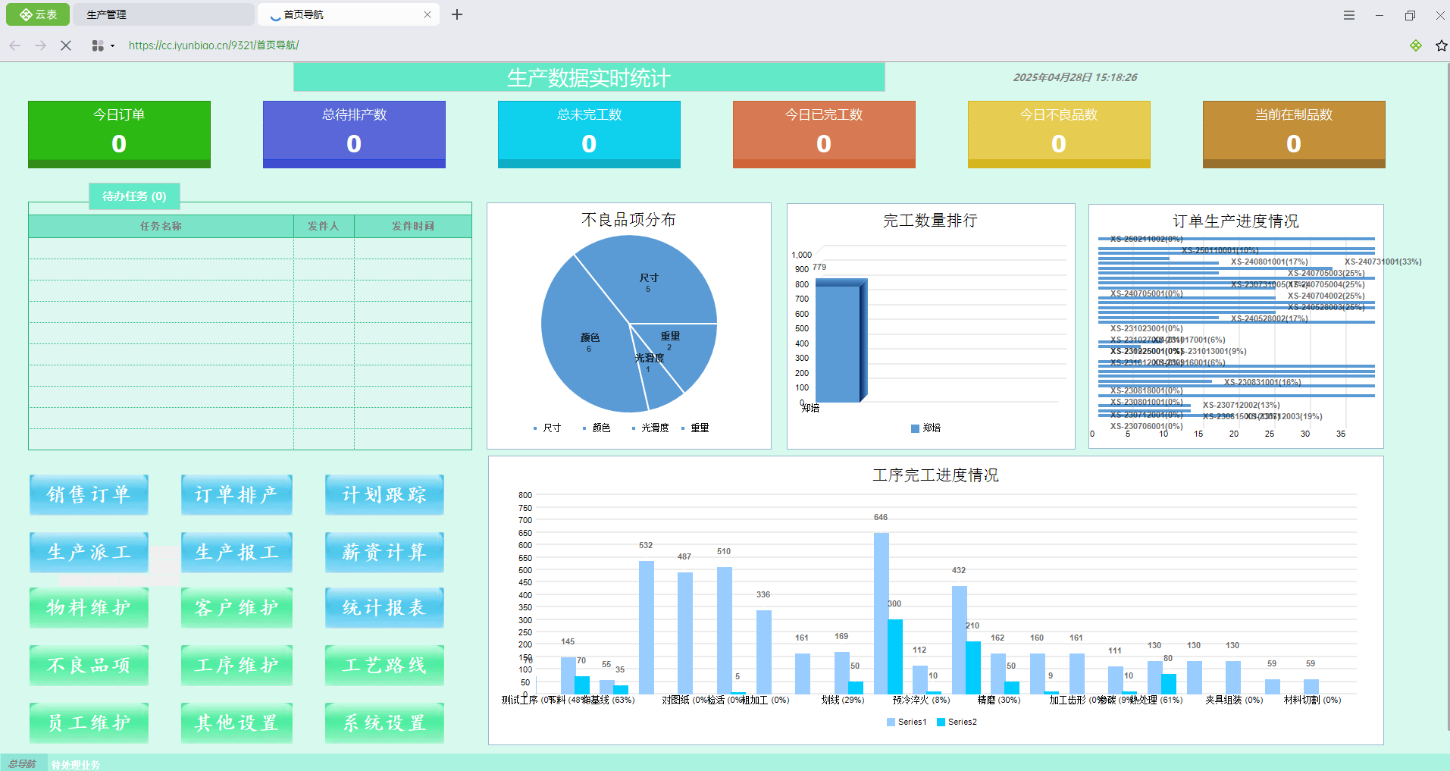Go to 统计报表

pos(384,608)
